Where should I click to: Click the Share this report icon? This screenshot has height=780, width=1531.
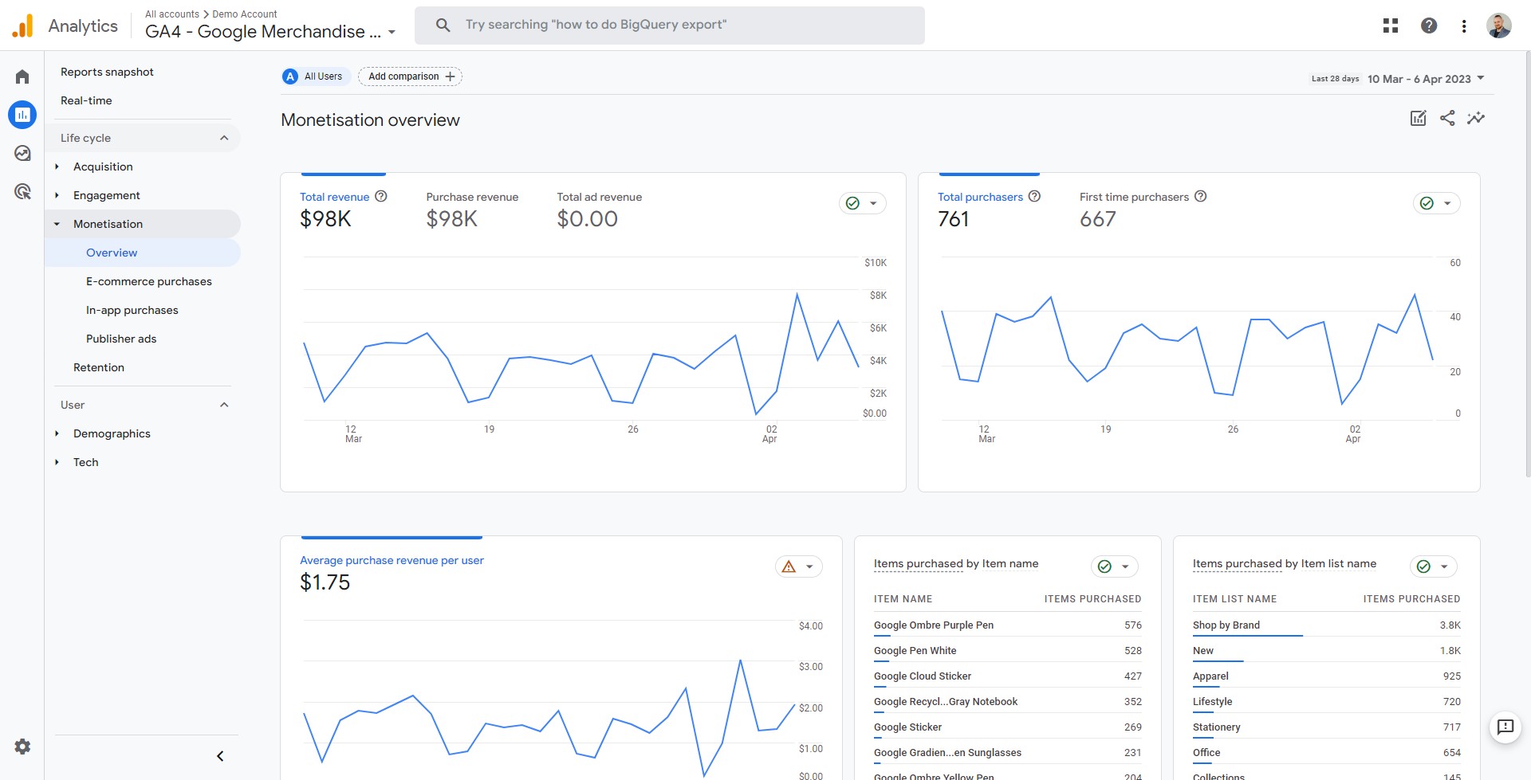(x=1447, y=118)
